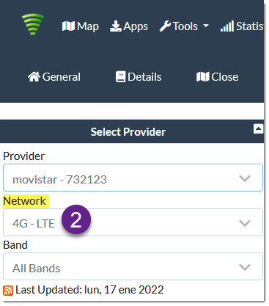
Task: Click the Close map button text
Action: pos(225,77)
